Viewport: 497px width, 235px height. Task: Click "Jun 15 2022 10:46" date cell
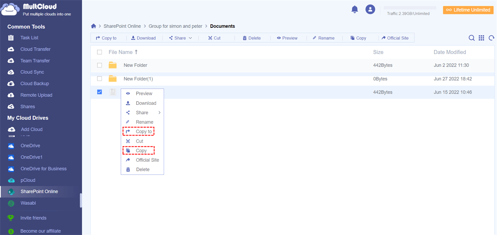[453, 92]
